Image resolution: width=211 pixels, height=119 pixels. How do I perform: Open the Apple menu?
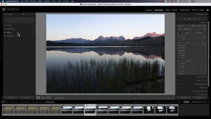tap(3, 1)
